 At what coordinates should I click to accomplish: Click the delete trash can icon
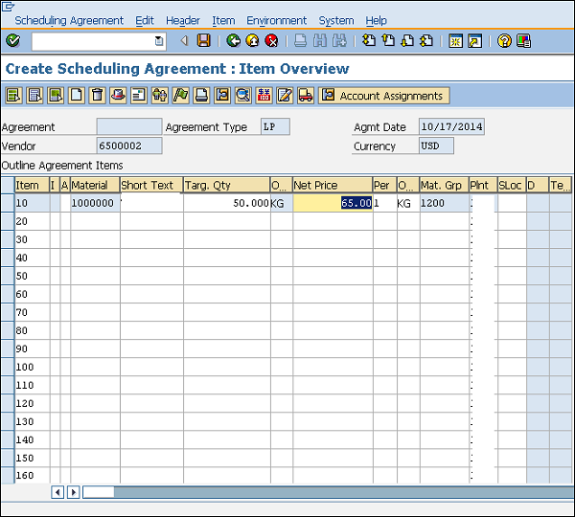pos(97,95)
